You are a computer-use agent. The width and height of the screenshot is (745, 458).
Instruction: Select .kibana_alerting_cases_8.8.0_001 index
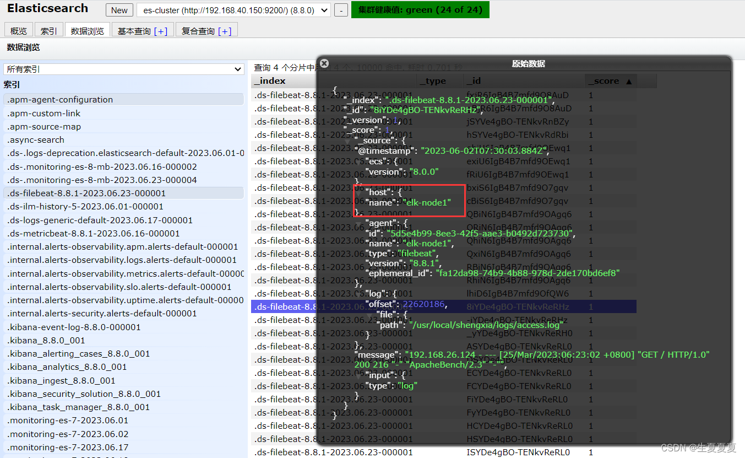[124, 354]
